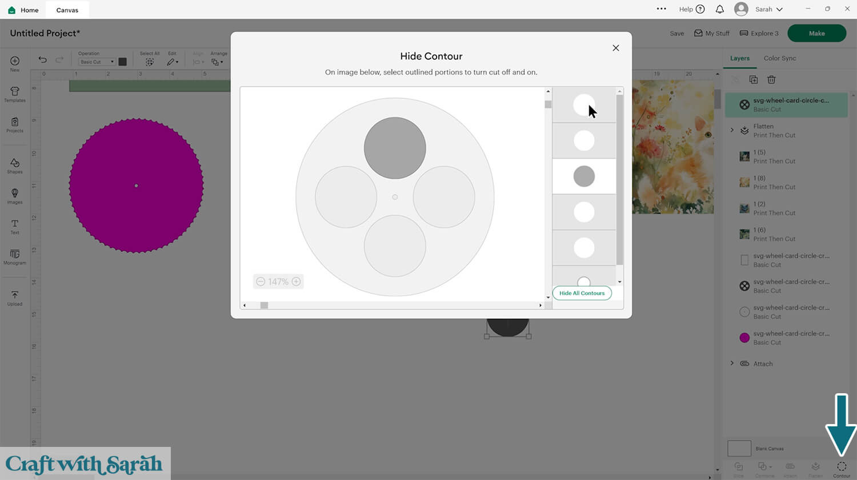Open the Arrange dropdown in toolbar

pos(217,62)
